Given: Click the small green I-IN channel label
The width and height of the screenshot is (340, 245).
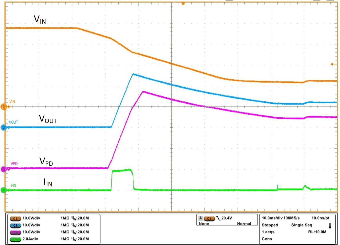Looking at the screenshot, I should click(14, 185).
